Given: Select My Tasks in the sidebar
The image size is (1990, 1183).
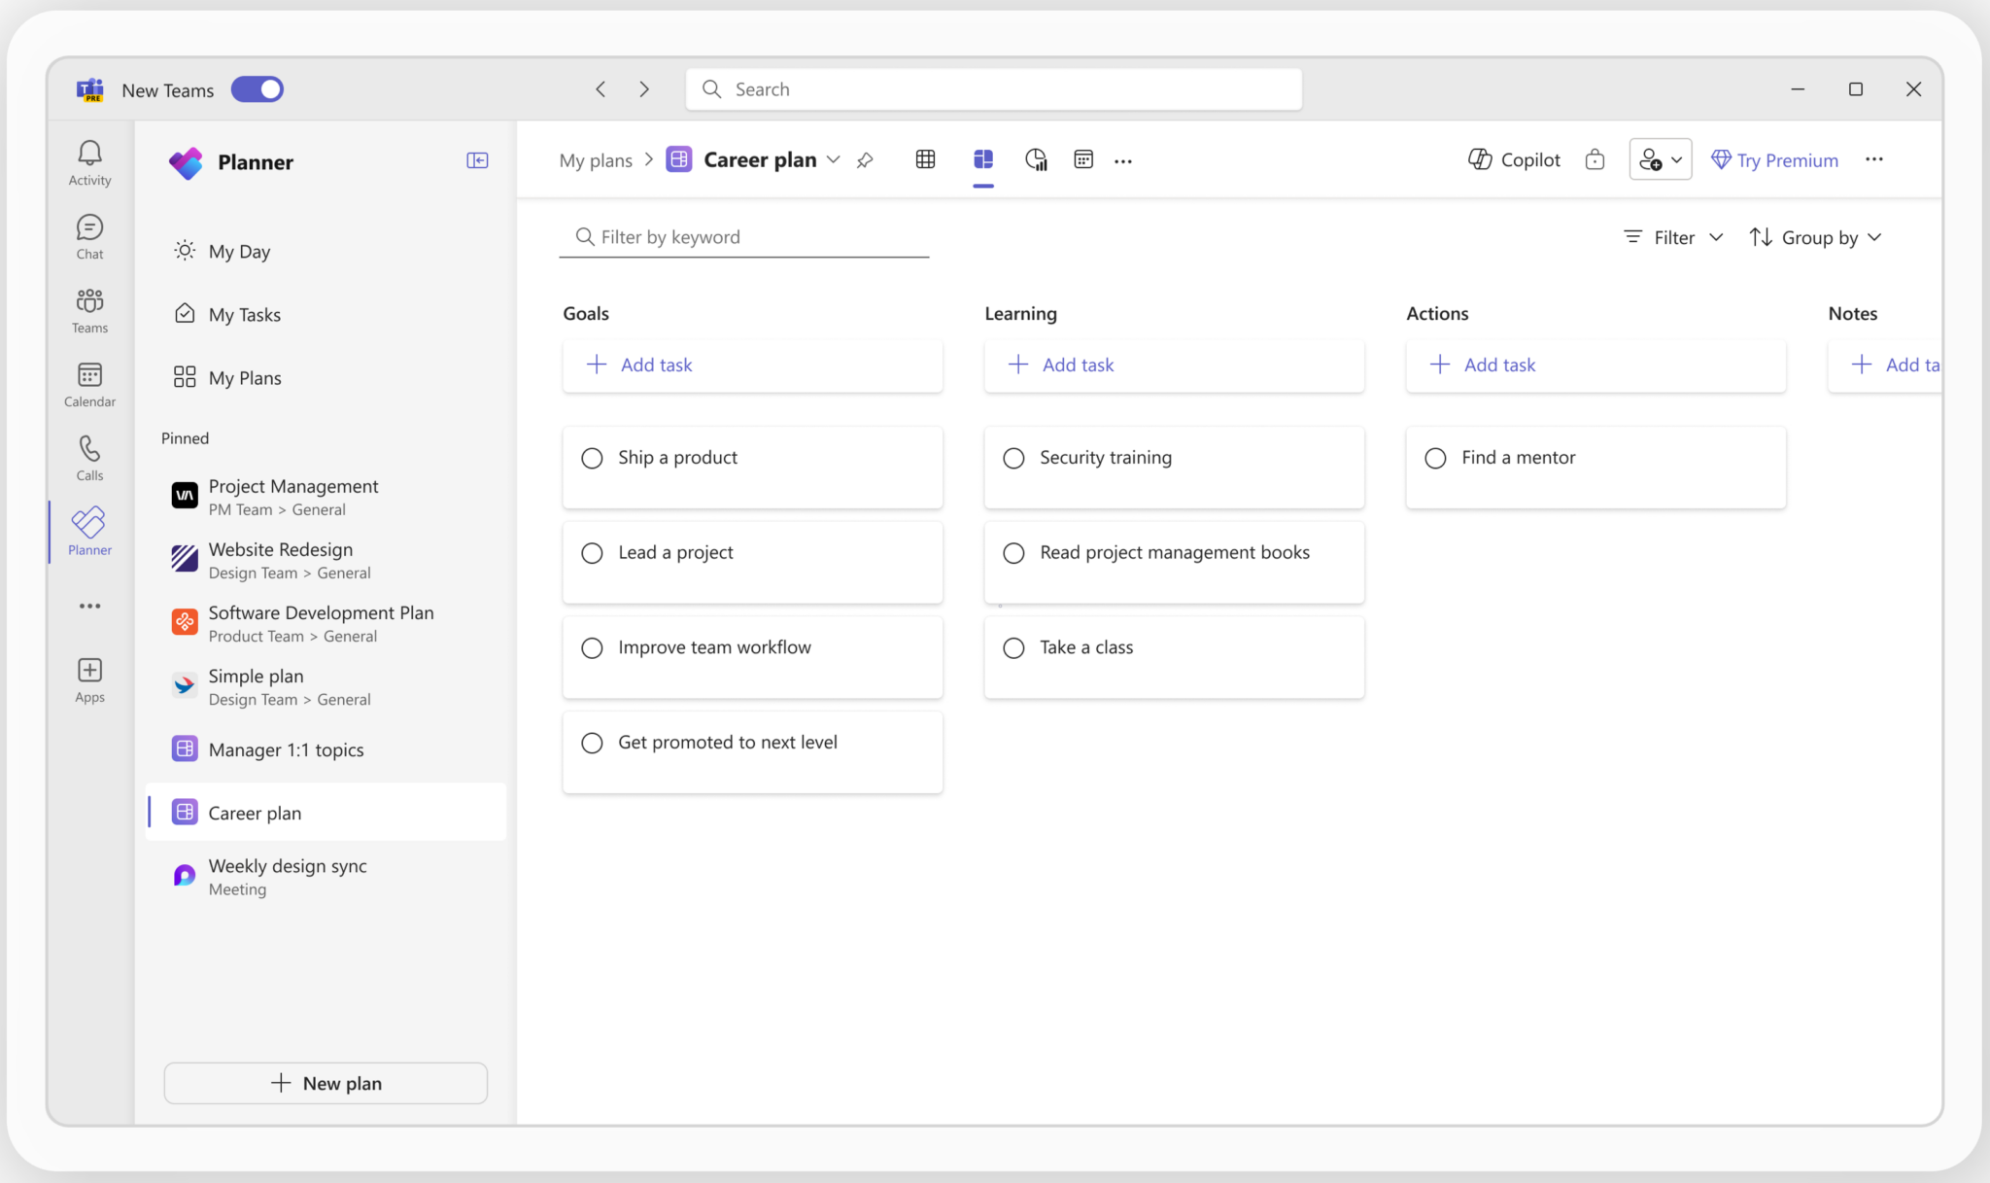Looking at the screenshot, I should point(244,313).
